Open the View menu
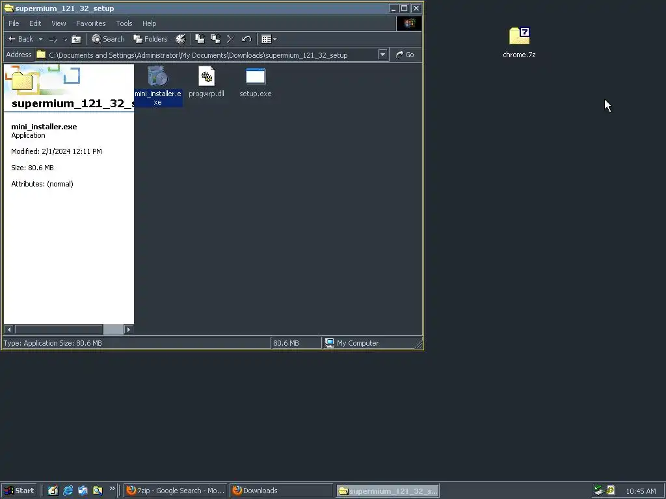Image resolution: width=666 pixels, height=499 pixels. click(x=59, y=23)
